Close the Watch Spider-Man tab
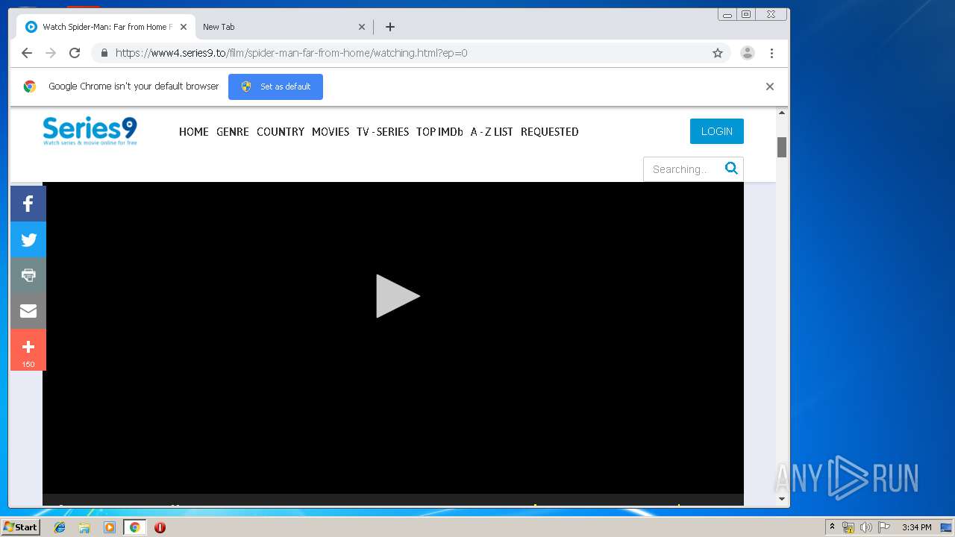Screen dimensions: 955x537 pos(184,27)
